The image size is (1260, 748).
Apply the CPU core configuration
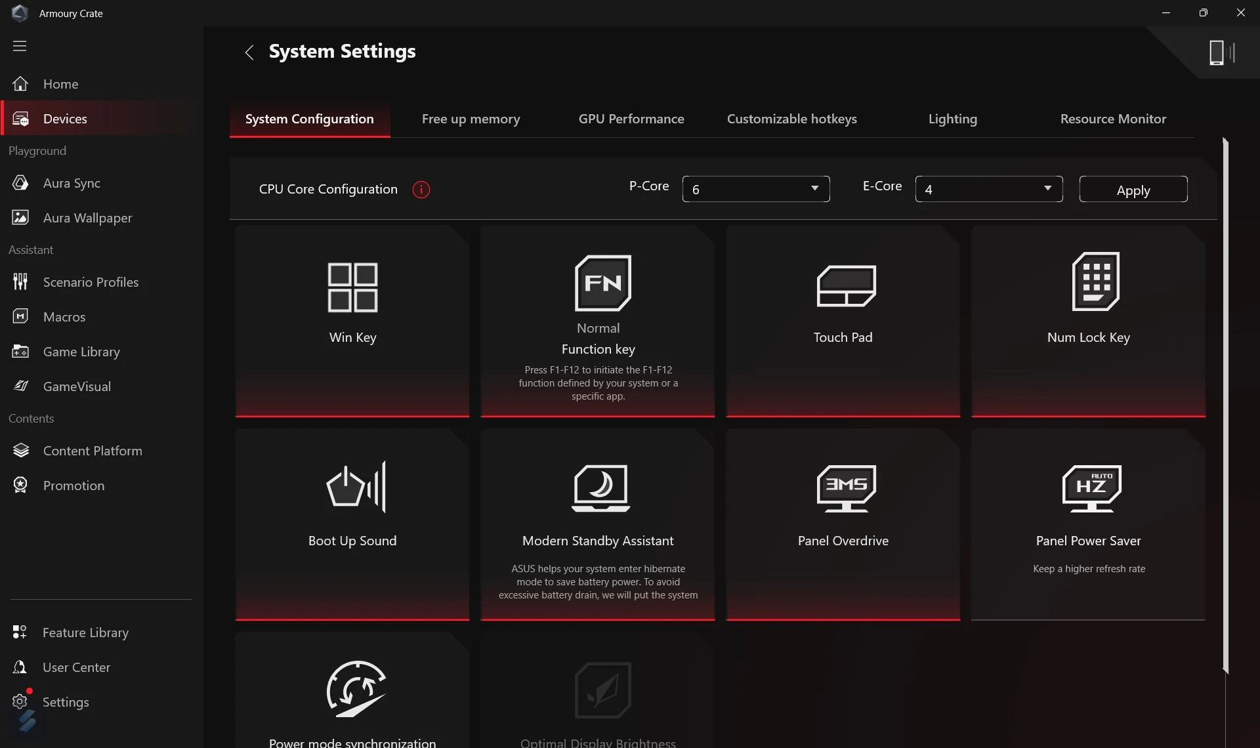1133,190
